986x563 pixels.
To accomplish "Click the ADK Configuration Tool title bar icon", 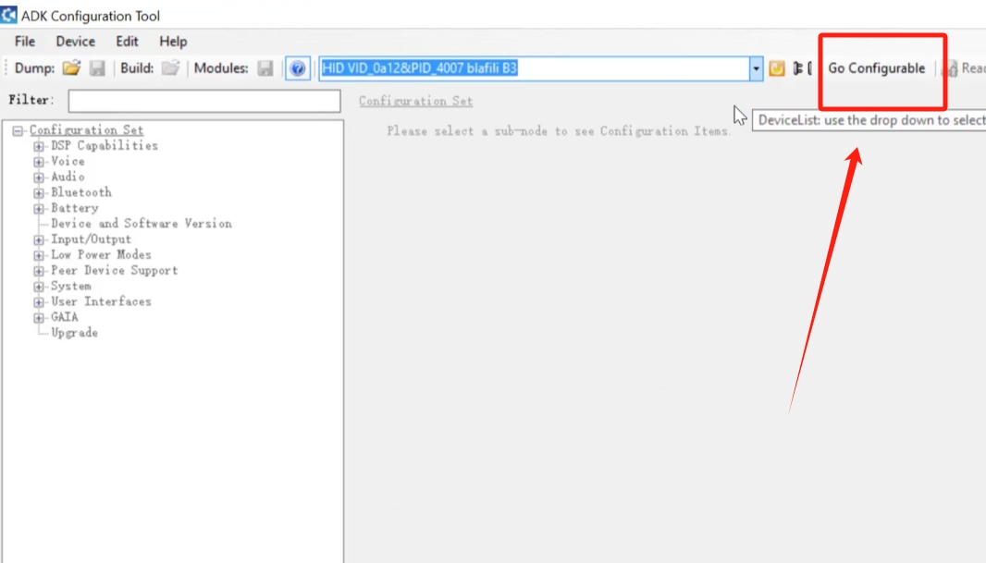I will (9, 15).
